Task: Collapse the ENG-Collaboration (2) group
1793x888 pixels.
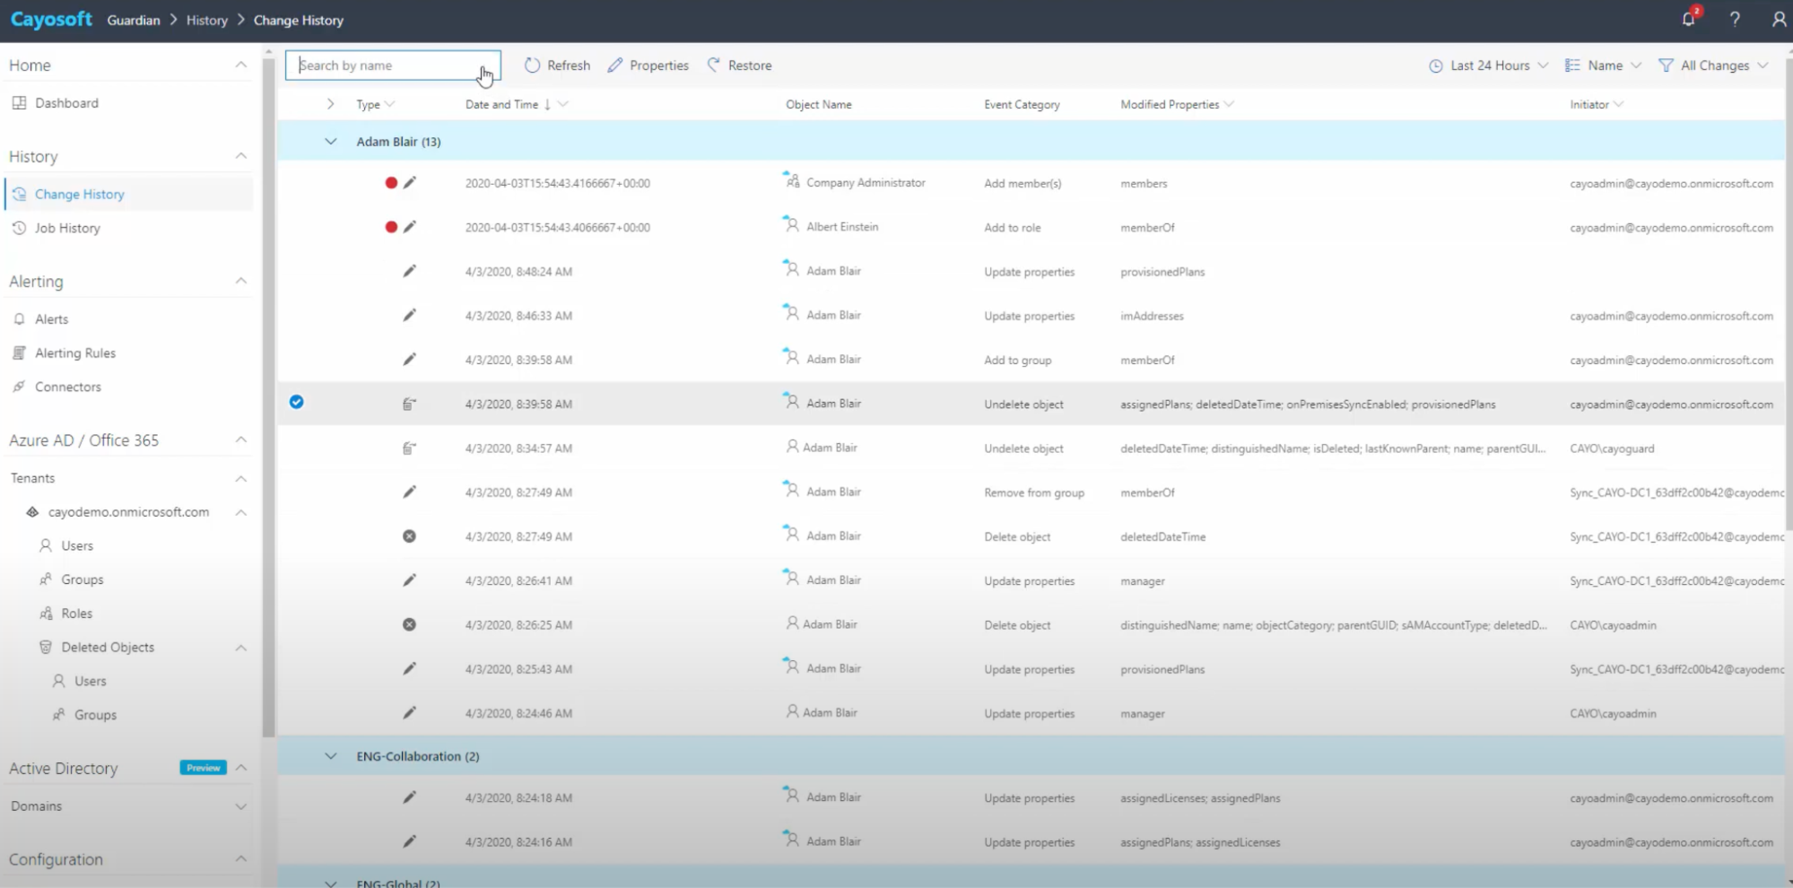Action: (x=331, y=756)
